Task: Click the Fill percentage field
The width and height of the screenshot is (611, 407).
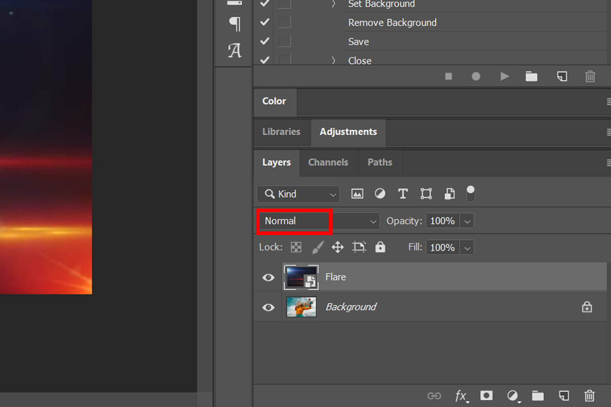Action: pyautogui.click(x=442, y=247)
